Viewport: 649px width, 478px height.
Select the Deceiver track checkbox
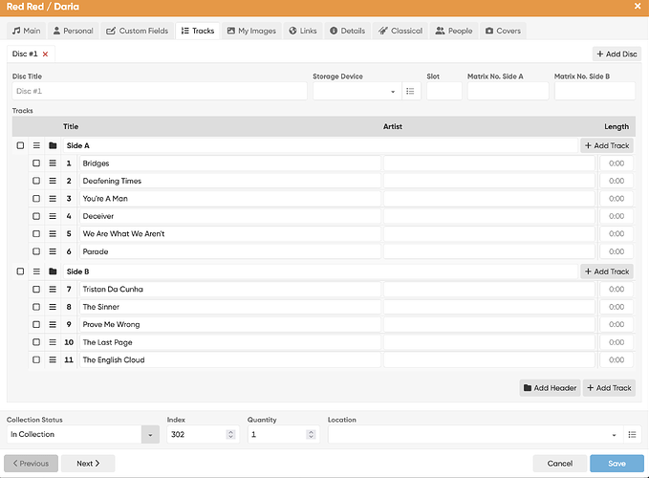(x=36, y=216)
